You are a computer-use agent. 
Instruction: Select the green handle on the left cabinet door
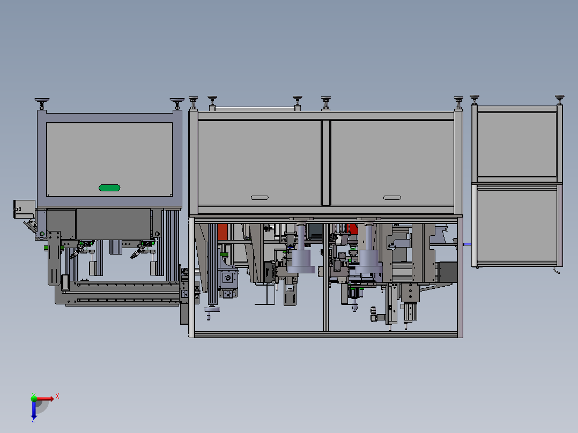pos(109,188)
